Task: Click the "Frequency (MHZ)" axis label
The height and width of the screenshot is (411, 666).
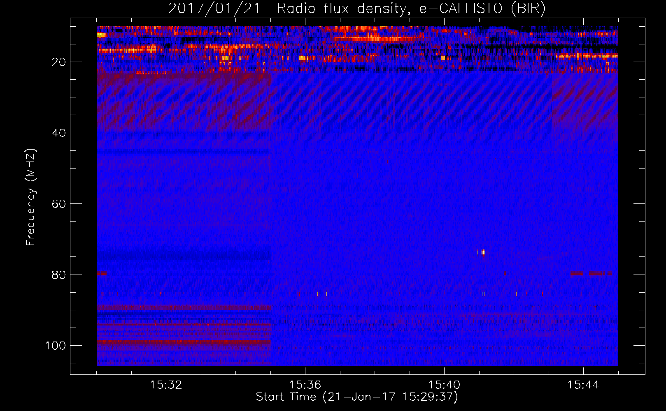Action: click(x=31, y=197)
